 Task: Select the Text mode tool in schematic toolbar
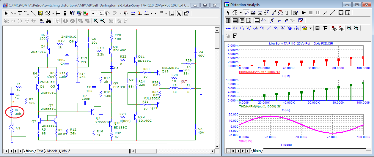[x=20, y=13]
